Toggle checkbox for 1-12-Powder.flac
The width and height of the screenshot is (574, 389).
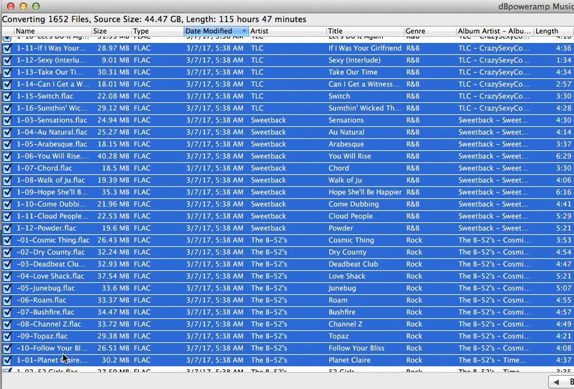[x=7, y=229]
